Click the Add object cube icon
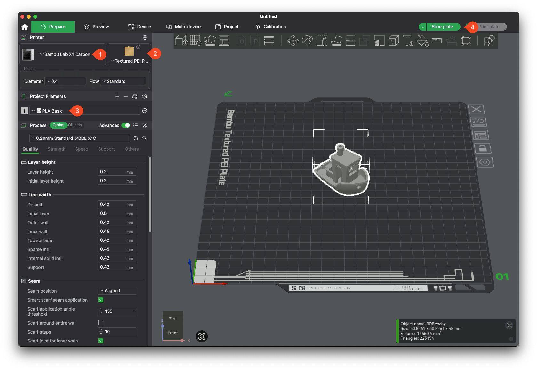Viewport: 537px width, 370px height. (x=181, y=41)
